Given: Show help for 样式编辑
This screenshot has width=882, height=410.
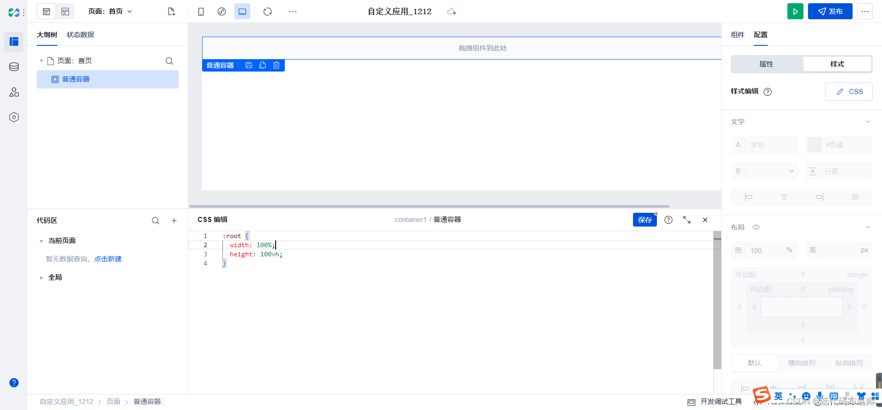Looking at the screenshot, I should 768,92.
